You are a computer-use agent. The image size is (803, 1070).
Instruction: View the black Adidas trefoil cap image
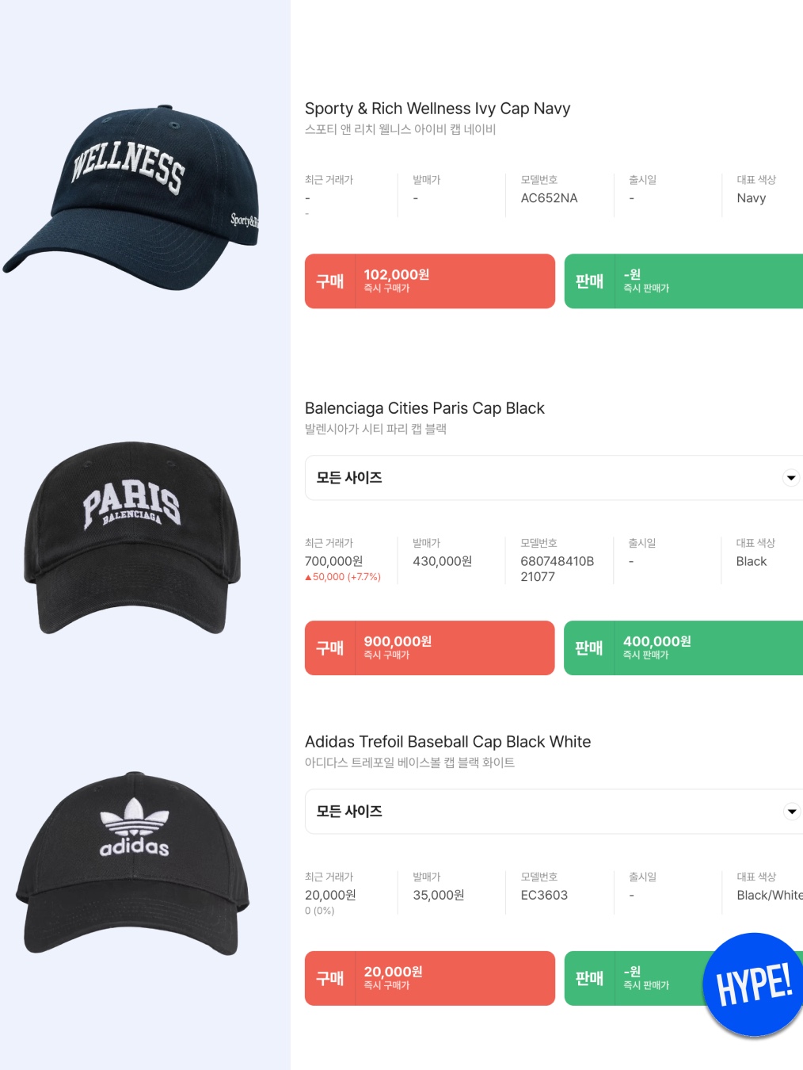pos(132,863)
